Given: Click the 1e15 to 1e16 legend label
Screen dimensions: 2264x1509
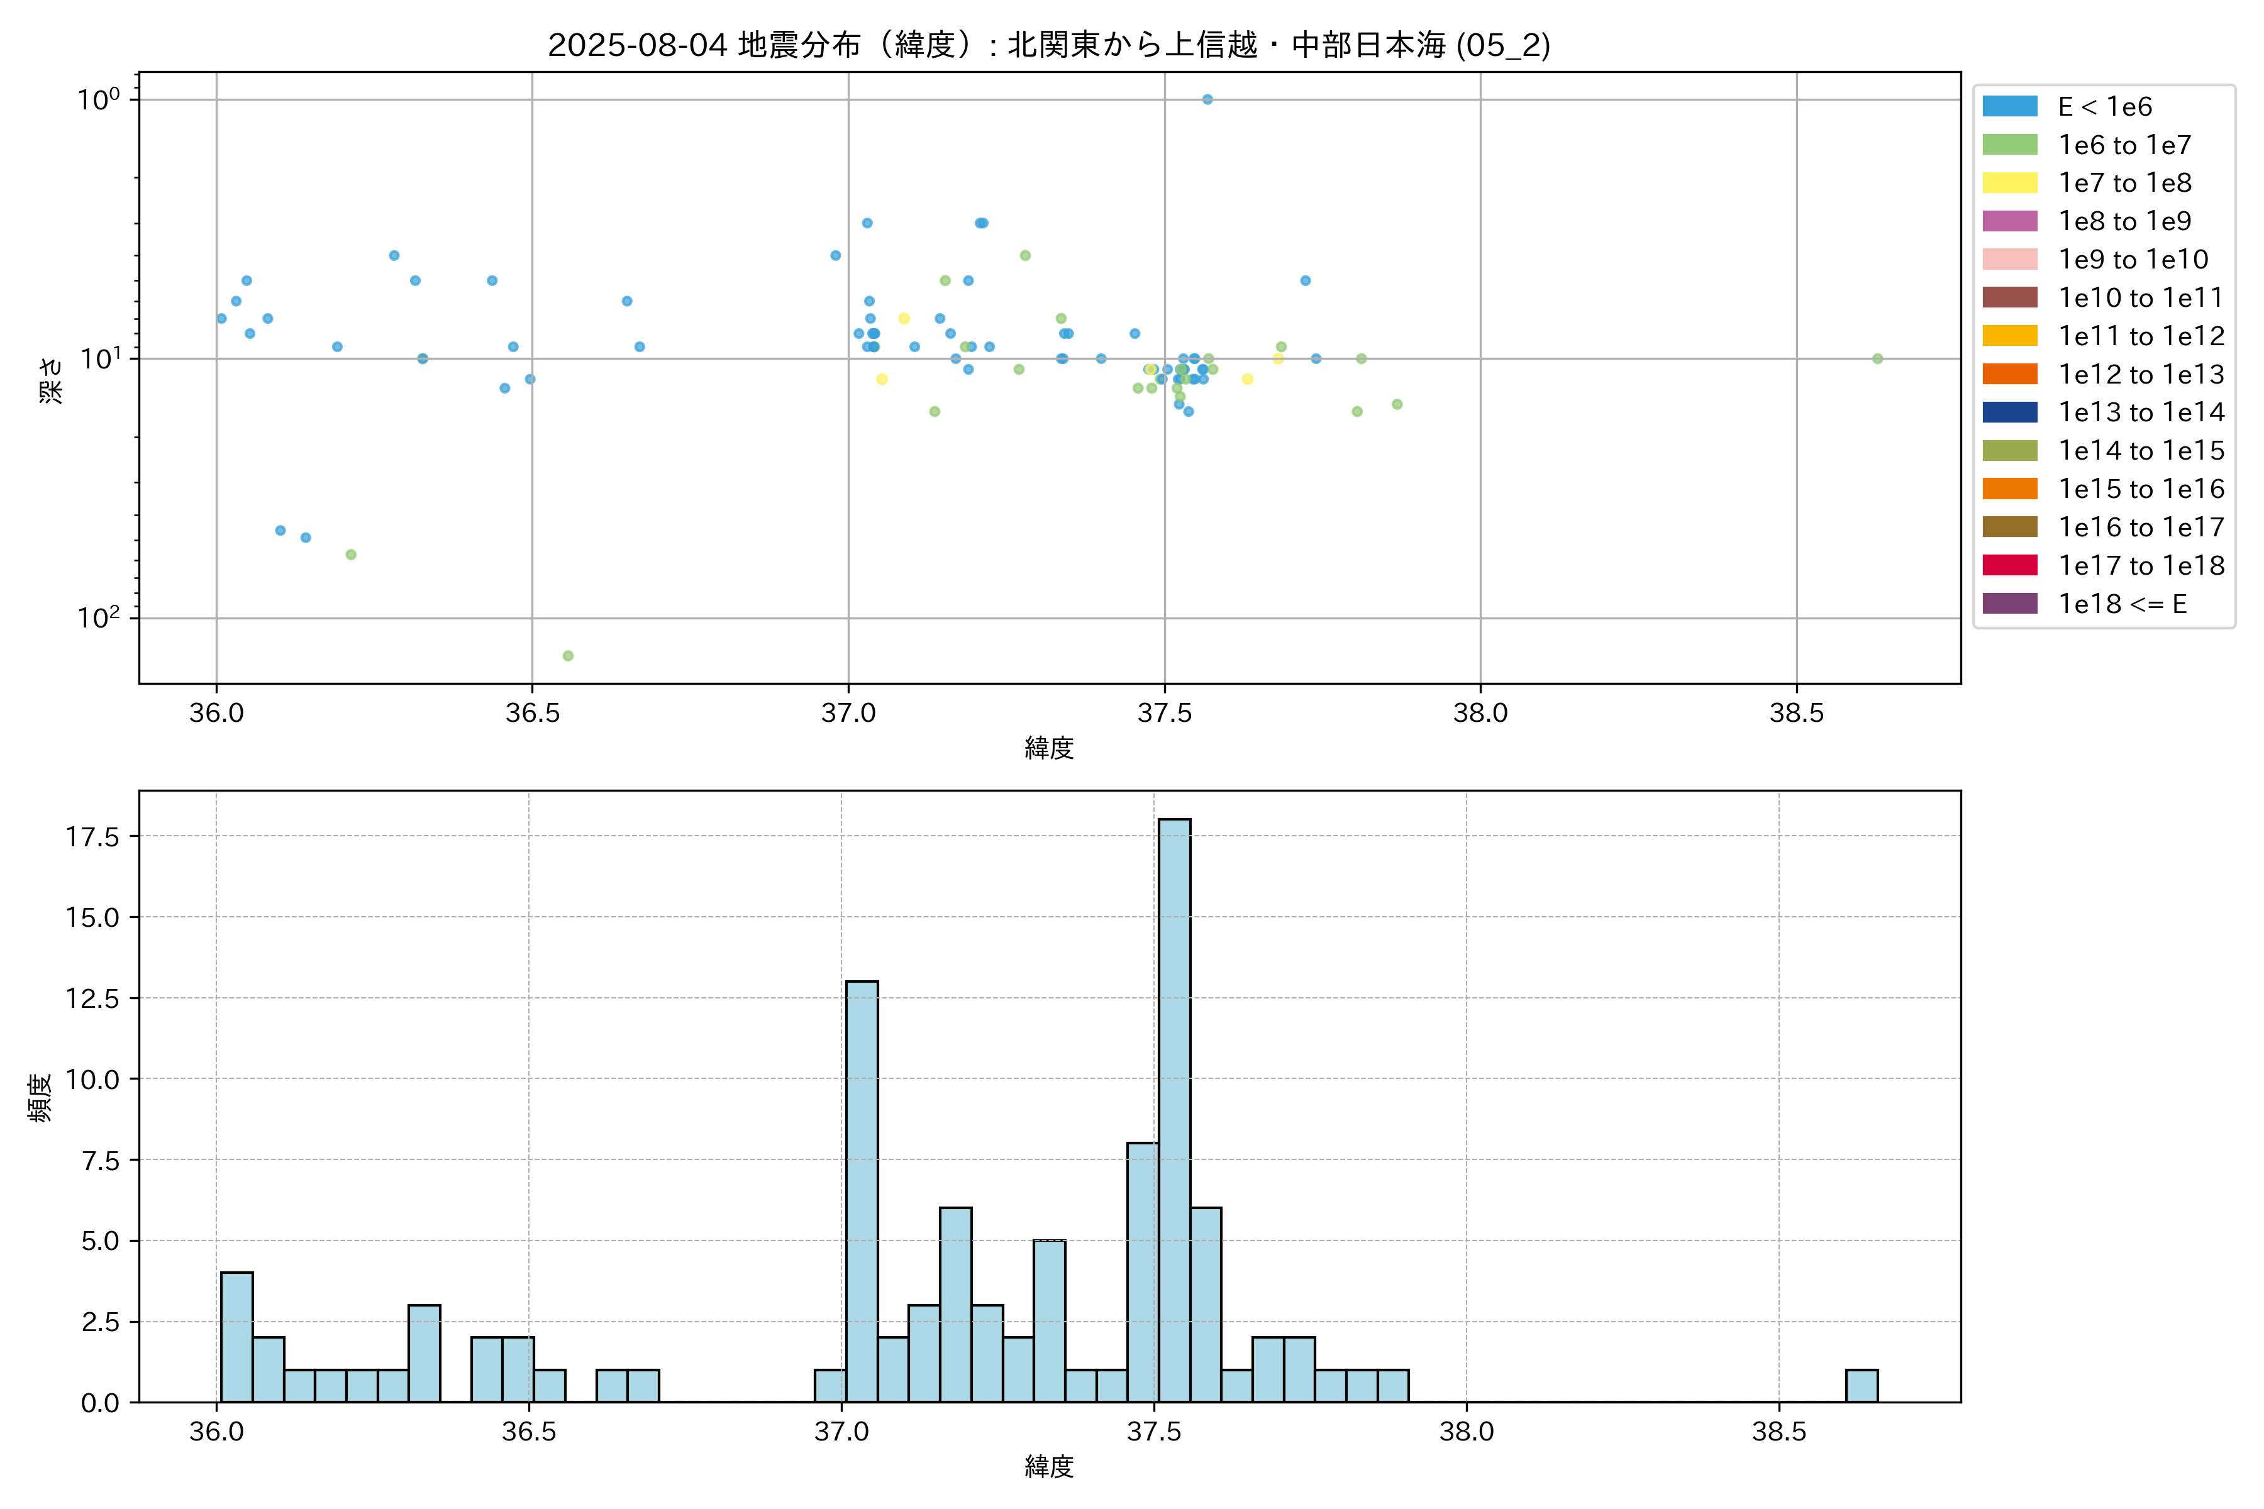Looking at the screenshot, I should (x=2141, y=489).
